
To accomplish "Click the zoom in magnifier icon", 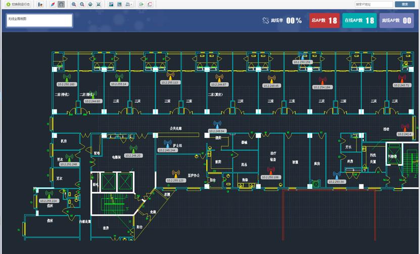I will click(74, 4).
